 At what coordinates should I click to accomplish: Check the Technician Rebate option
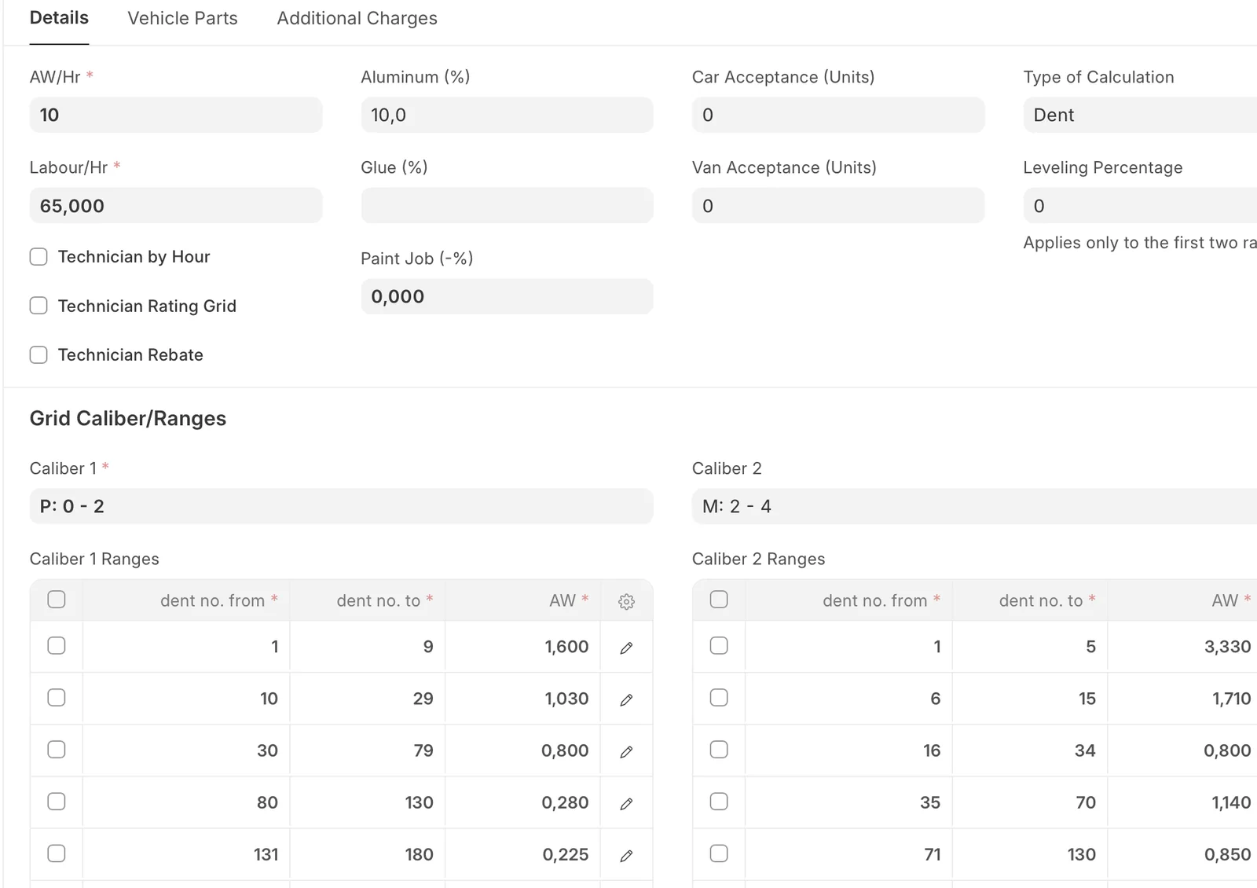tap(38, 354)
